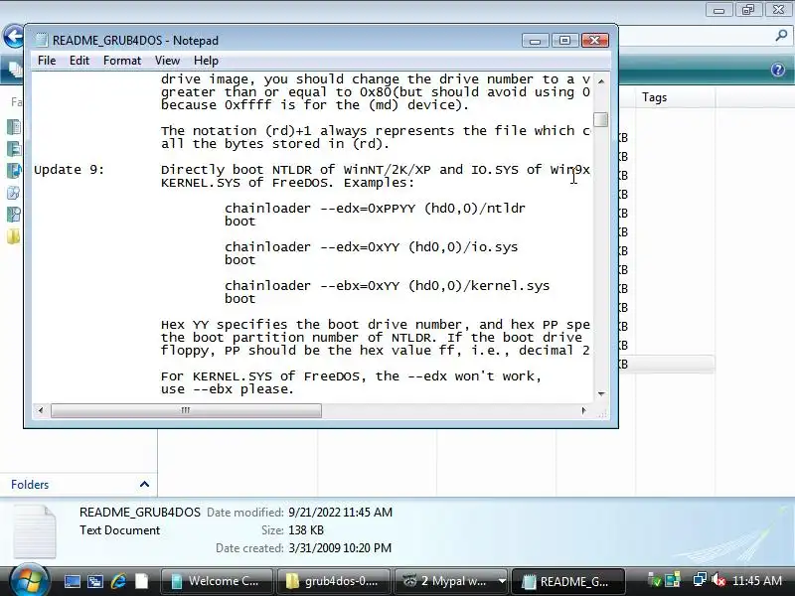The image size is (795, 596).
Task: Click the Size value 138 KB
Action: [306, 530]
